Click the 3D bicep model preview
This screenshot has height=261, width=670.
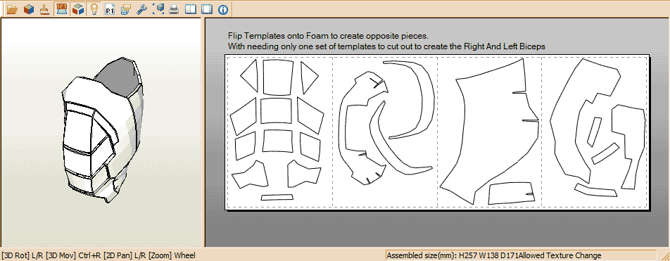103,131
